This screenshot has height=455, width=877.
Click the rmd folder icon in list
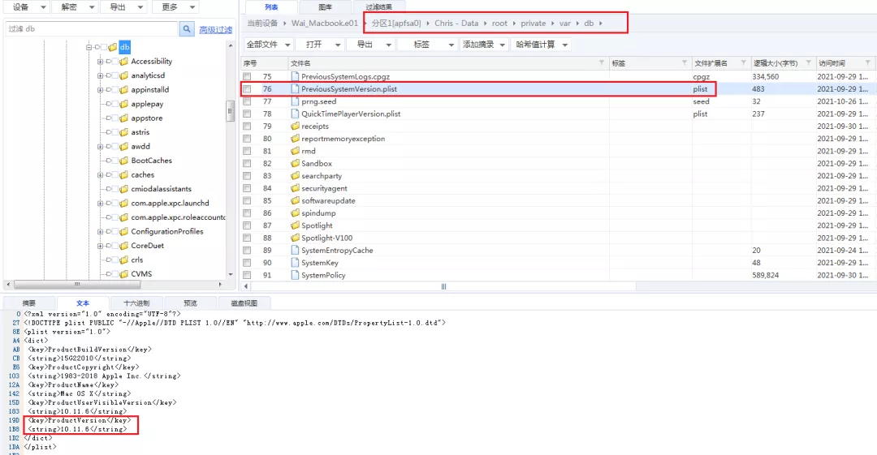click(296, 151)
